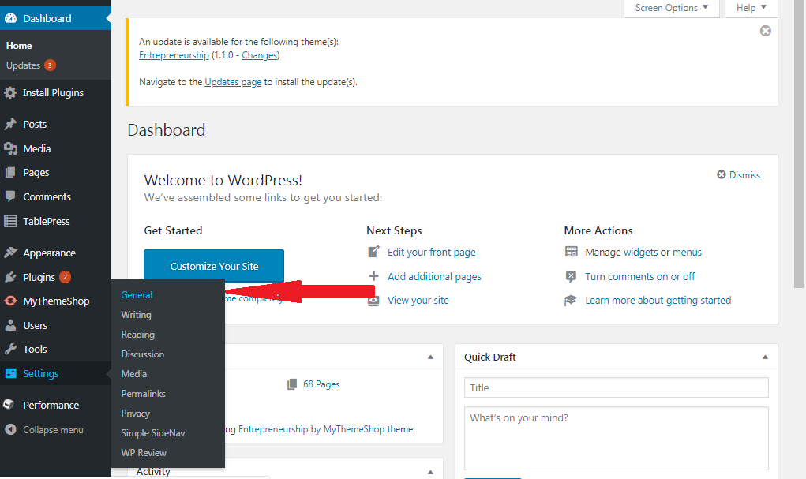Image resolution: width=806 pixels, height=479 pixels.
Task: Focus the Quick Draft Title field
Action: (617, 387)
